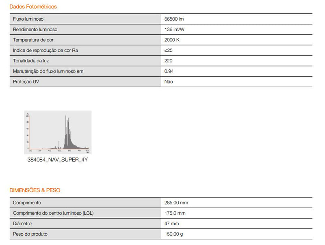Click the 0.94 value
The width and height of the screenshot is (325, 245).
click(169, 71)
